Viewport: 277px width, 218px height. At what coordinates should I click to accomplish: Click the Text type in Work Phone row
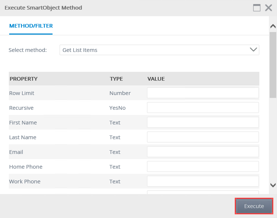pyautogui.click(x=115, y=181)
